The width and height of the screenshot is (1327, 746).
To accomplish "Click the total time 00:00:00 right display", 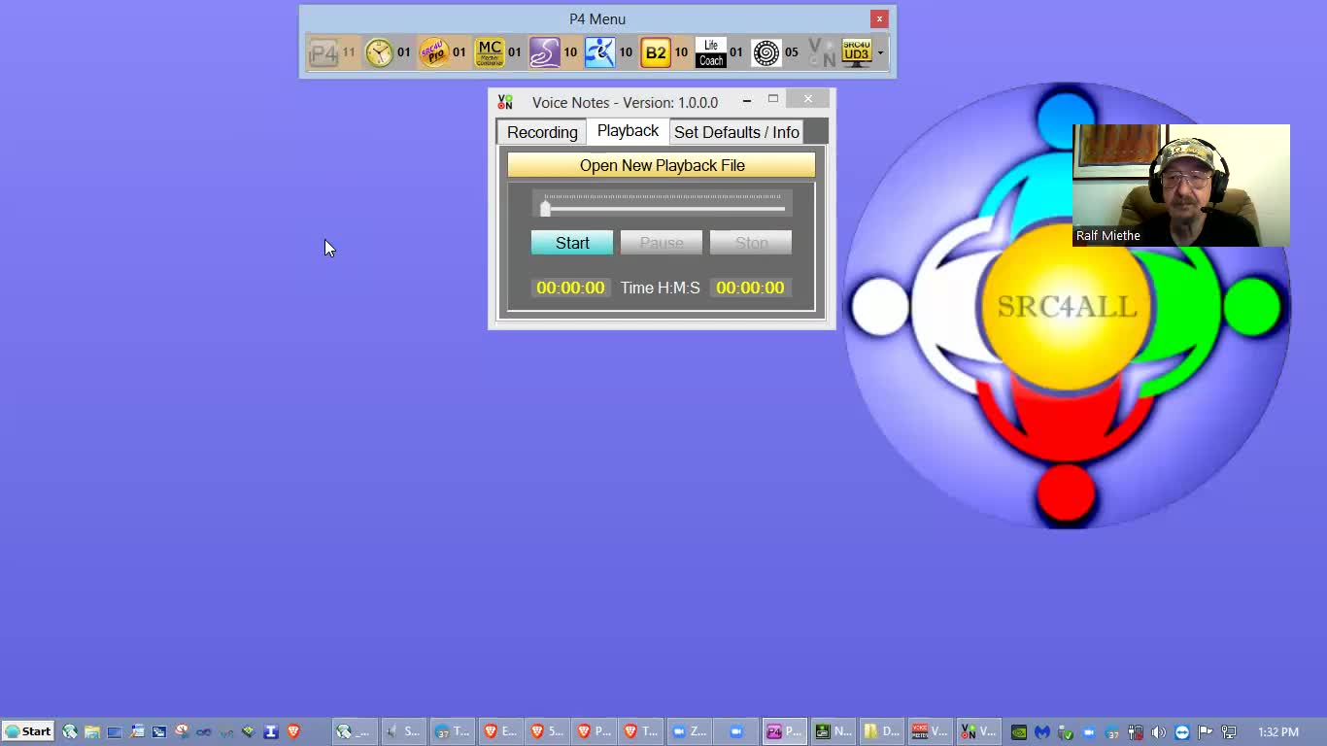I will (750, 288).
